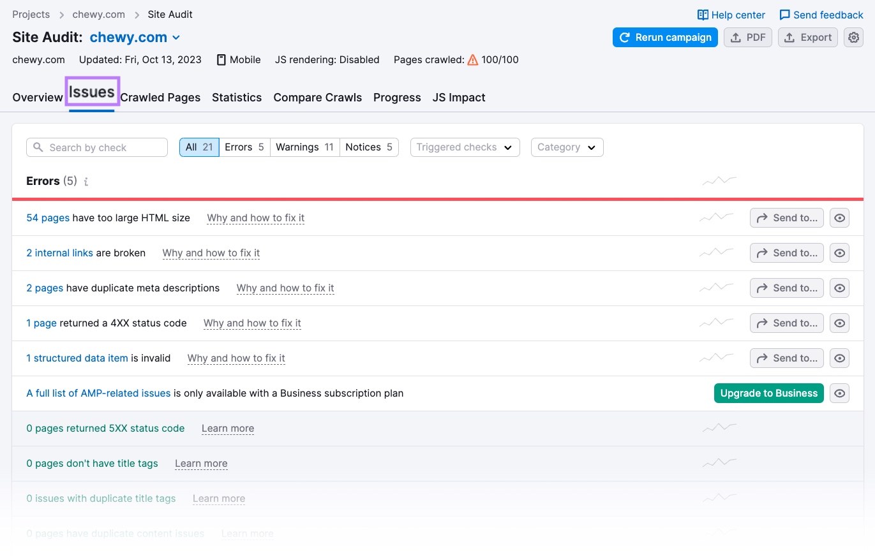Select the Issues tab

[x=92, y=92]
